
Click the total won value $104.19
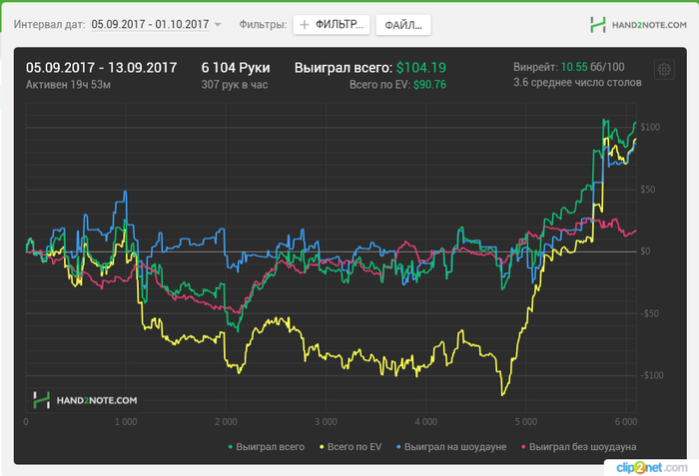pos(421,68)
